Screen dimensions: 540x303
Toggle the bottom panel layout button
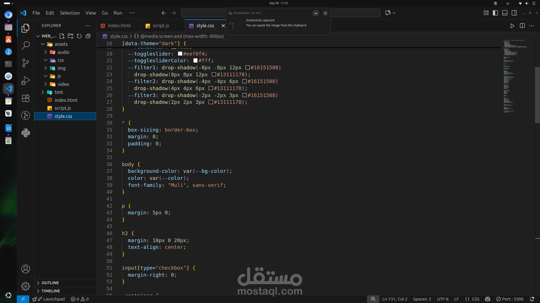coord(505,13)
